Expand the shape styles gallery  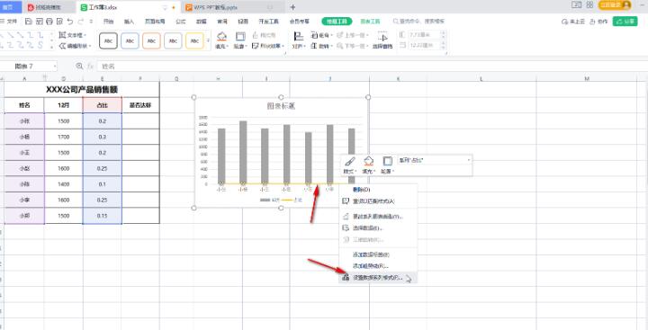pos(208,40)
